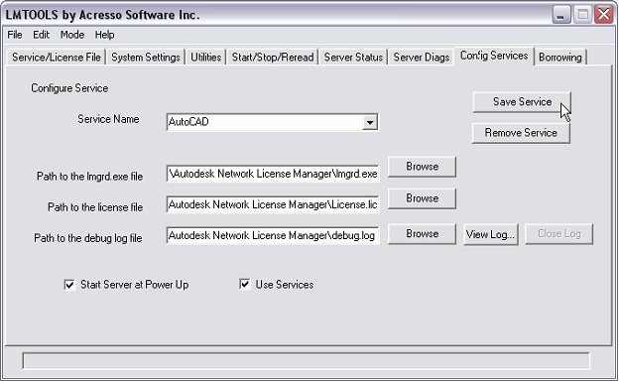Close the LMTOOLS window

(x=604, y=15)
